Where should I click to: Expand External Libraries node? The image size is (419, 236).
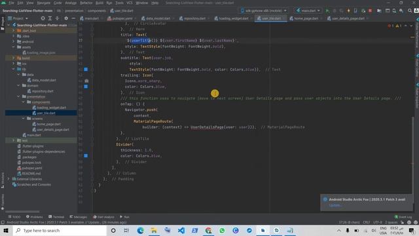click(9, 179)
